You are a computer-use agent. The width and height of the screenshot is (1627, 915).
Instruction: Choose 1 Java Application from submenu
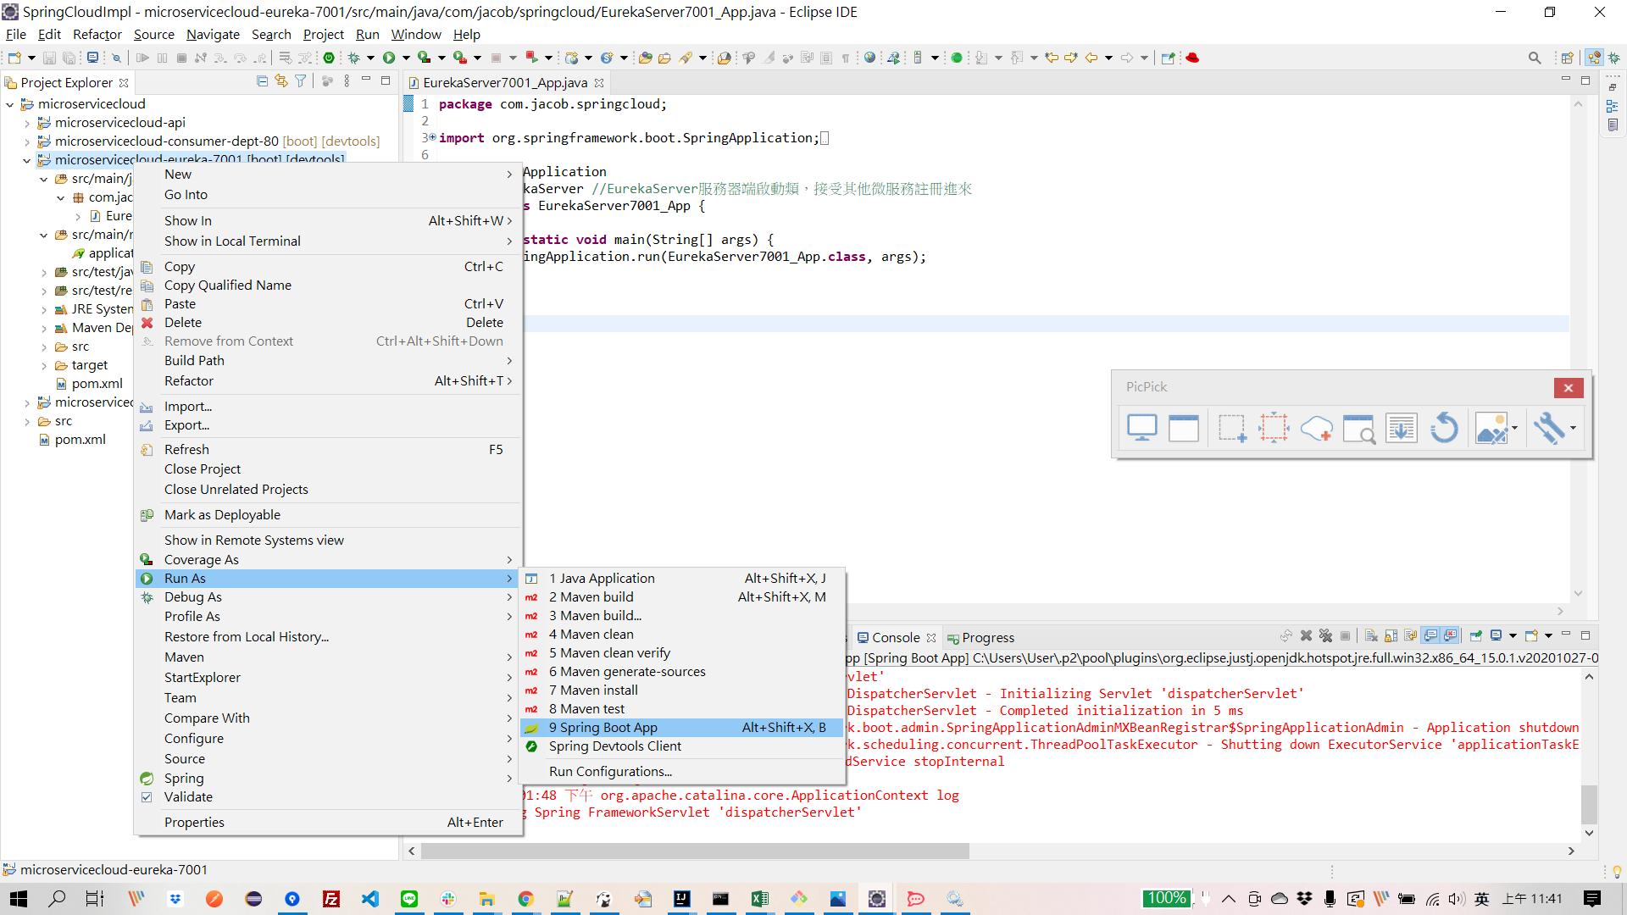(681, 578)
